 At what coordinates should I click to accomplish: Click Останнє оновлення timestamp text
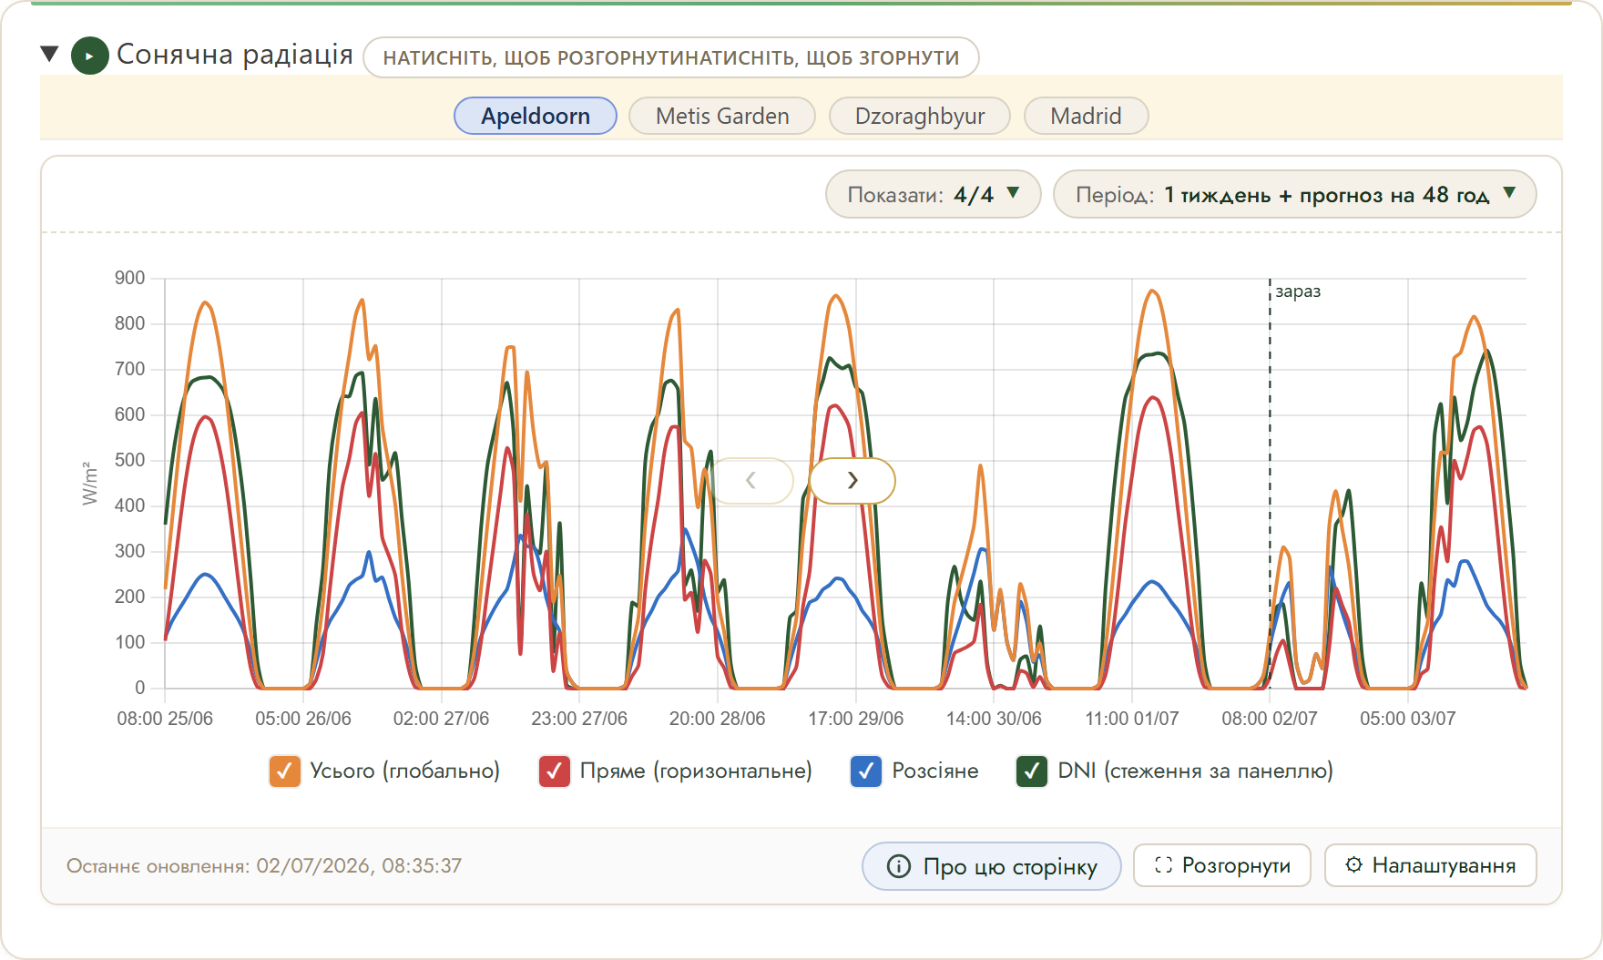(x=264, y=865)
